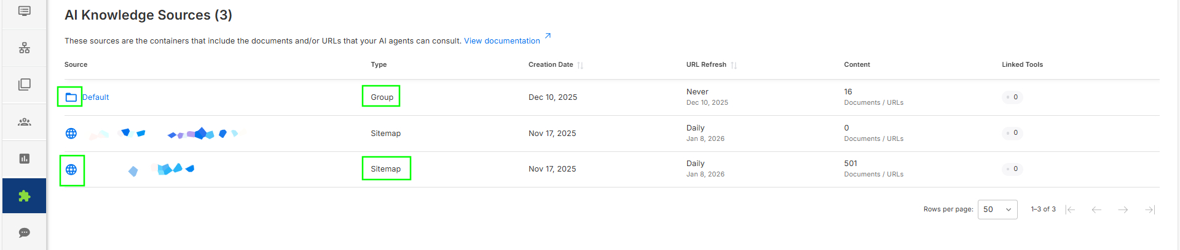Image resolution: width=1180 pixels, height=250 pixels.
Task: Open the bar chart analytics icon in sidebar
Action: coord(25,159)
